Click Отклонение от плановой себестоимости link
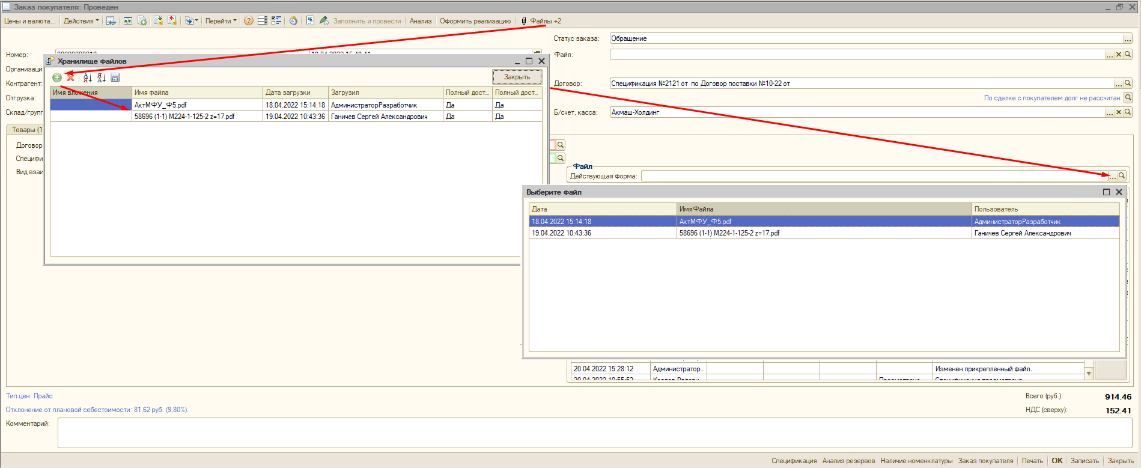Screen dimensions: 1141x468 click(97, 410)
